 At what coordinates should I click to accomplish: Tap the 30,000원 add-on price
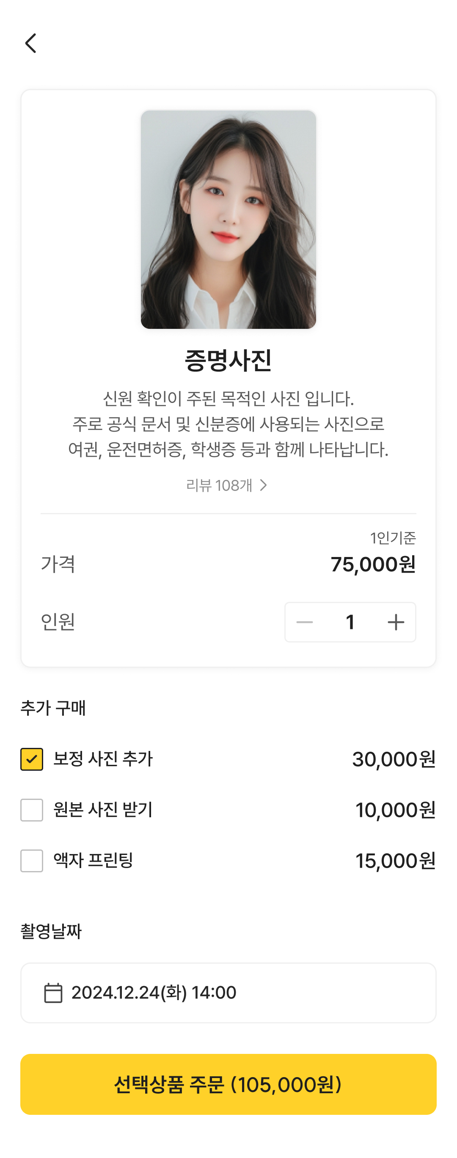click(x=394, y=759)
